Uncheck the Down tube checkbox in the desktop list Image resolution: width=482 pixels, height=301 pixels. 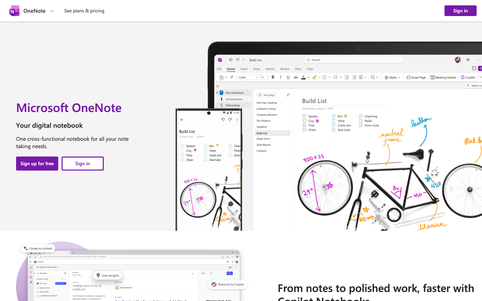click(x=360, y=125)
